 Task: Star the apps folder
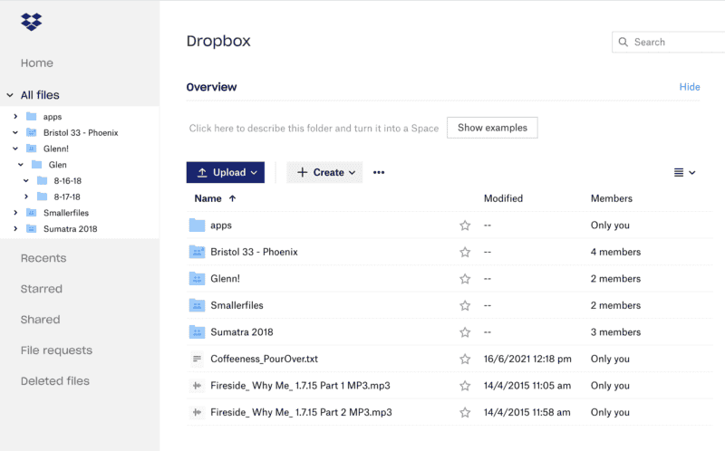465,225
